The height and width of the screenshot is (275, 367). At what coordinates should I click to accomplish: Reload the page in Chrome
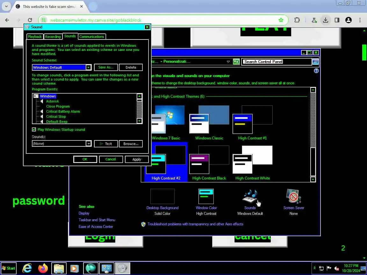pyautogui.click(x=30, y=20)
